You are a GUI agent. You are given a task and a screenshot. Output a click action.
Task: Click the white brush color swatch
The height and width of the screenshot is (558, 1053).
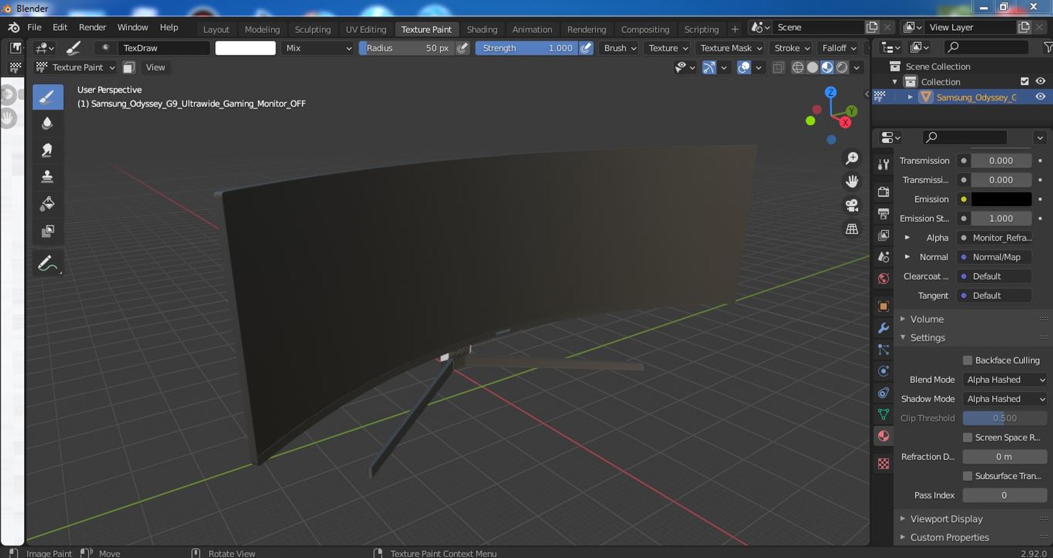(x=245, y=48)
